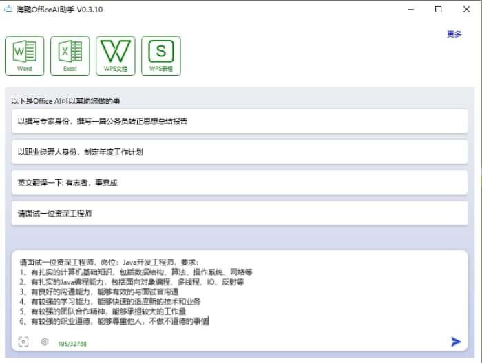Select the 公务员转正思想总结报告 suggestion
Image resolution: width=482 pixels, height=363 pixels.
pos(240,121)
